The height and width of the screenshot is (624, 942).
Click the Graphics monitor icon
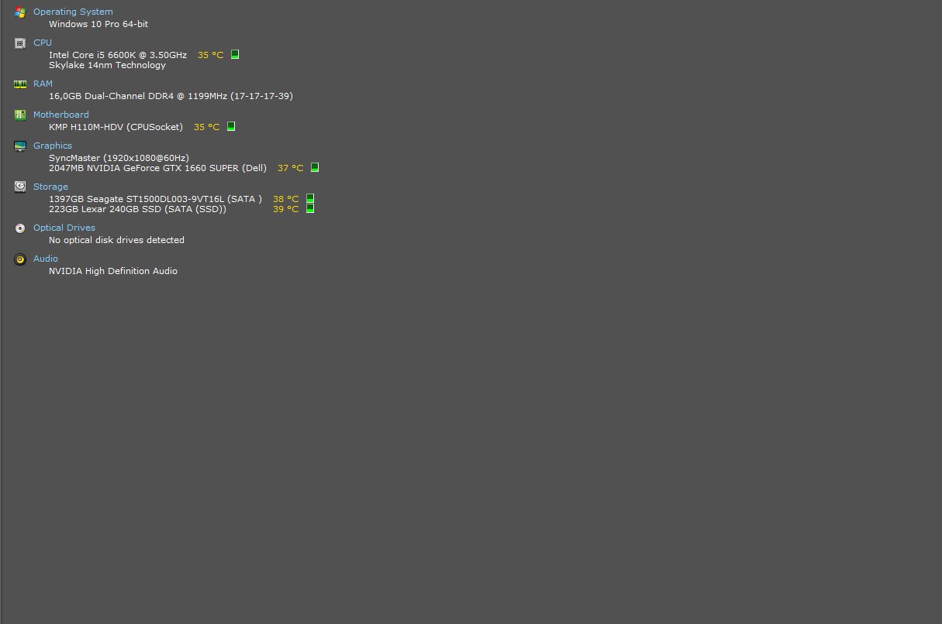pos(20,146)
